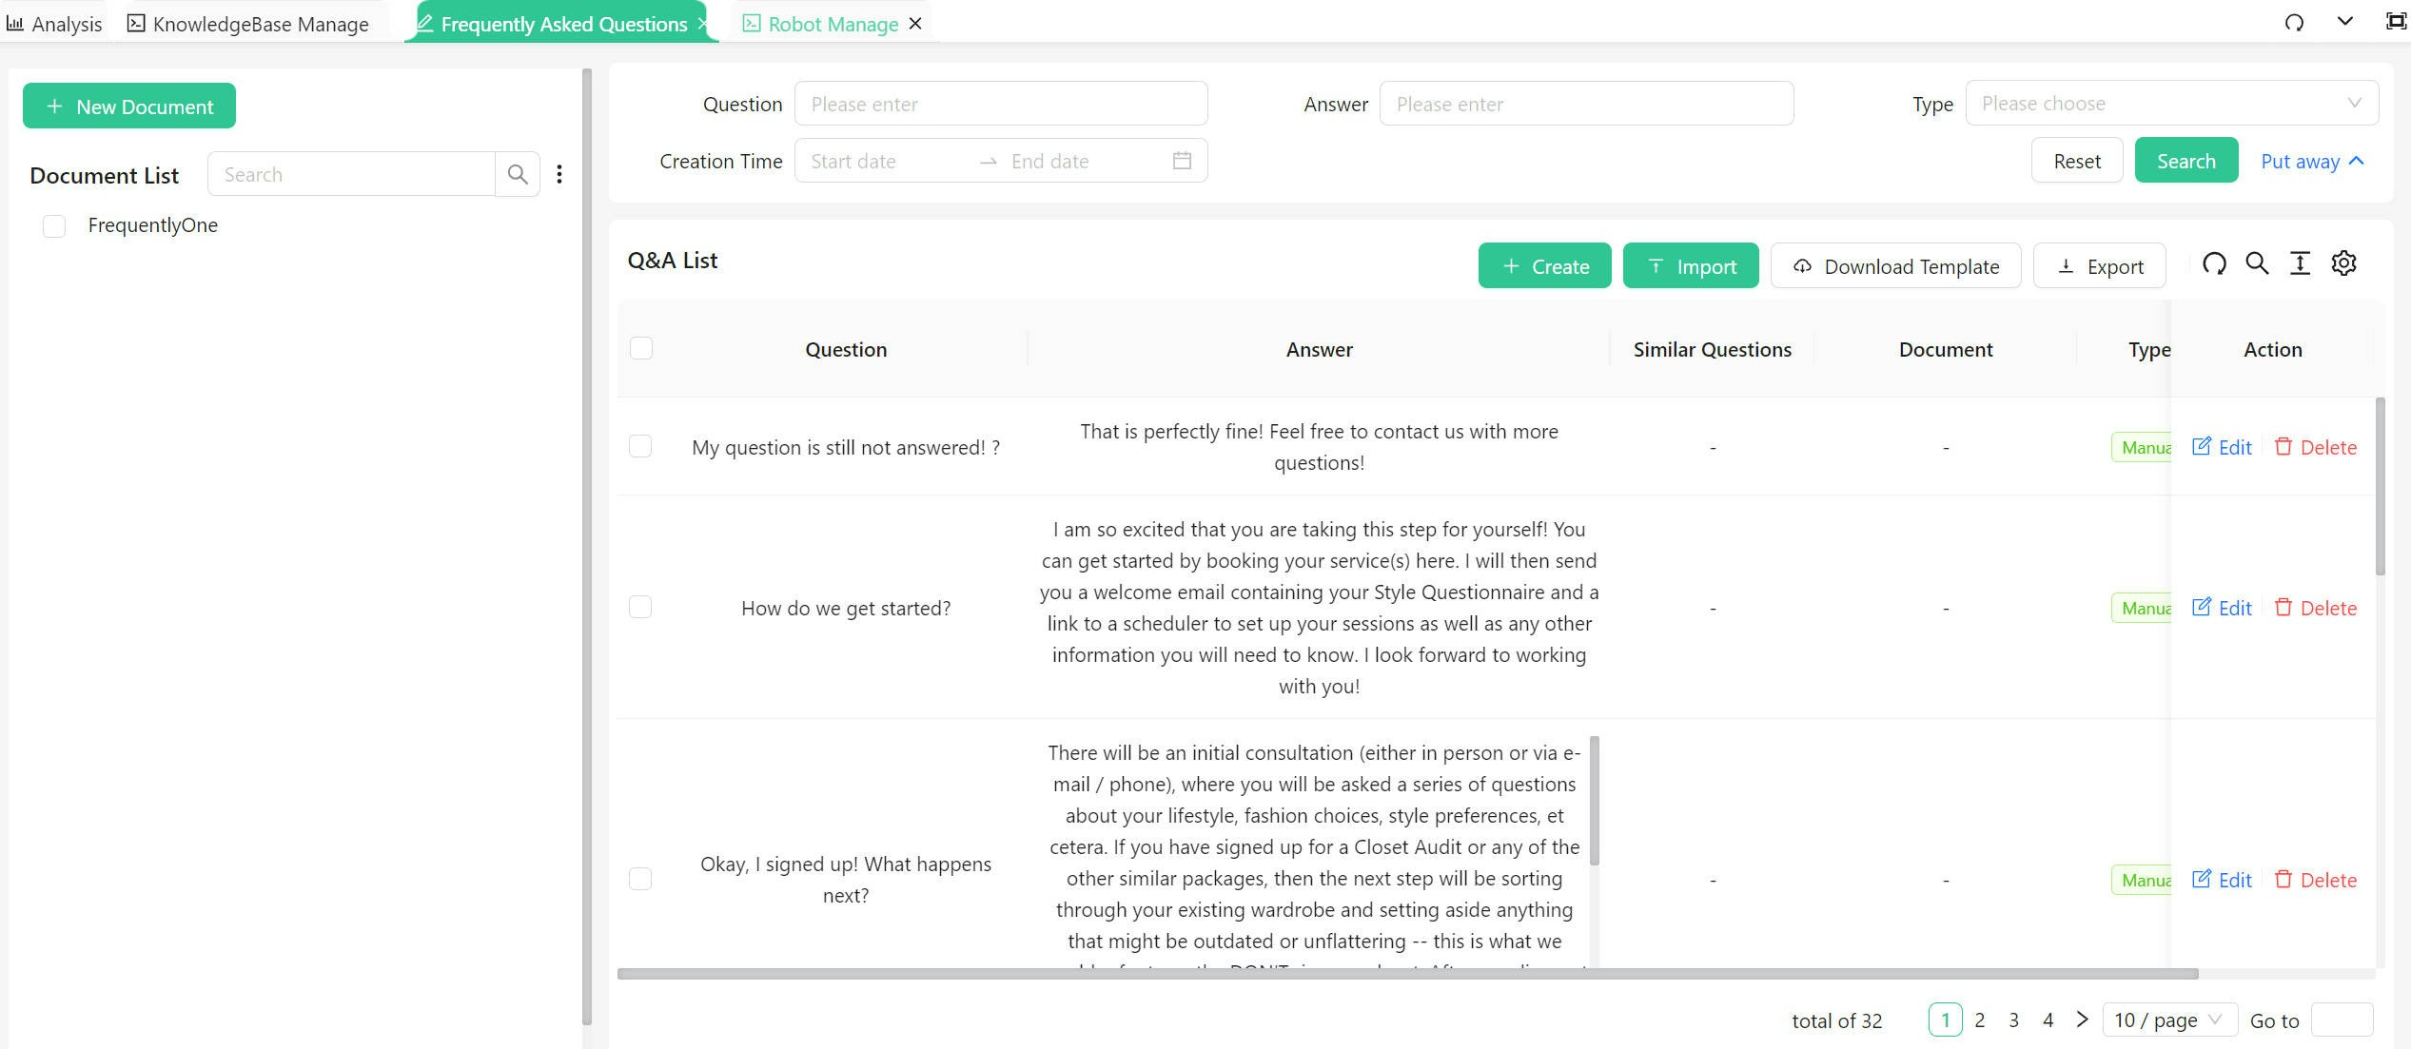Collapse filters with 'Put away' link
2411x1049 pixels.
2311,162
